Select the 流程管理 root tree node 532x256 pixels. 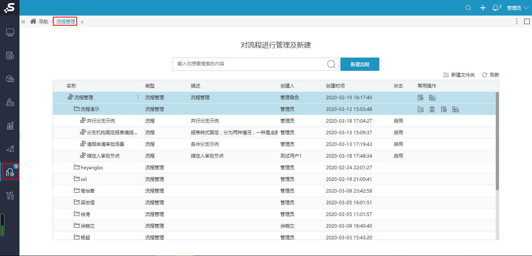[x=80, y=98]
